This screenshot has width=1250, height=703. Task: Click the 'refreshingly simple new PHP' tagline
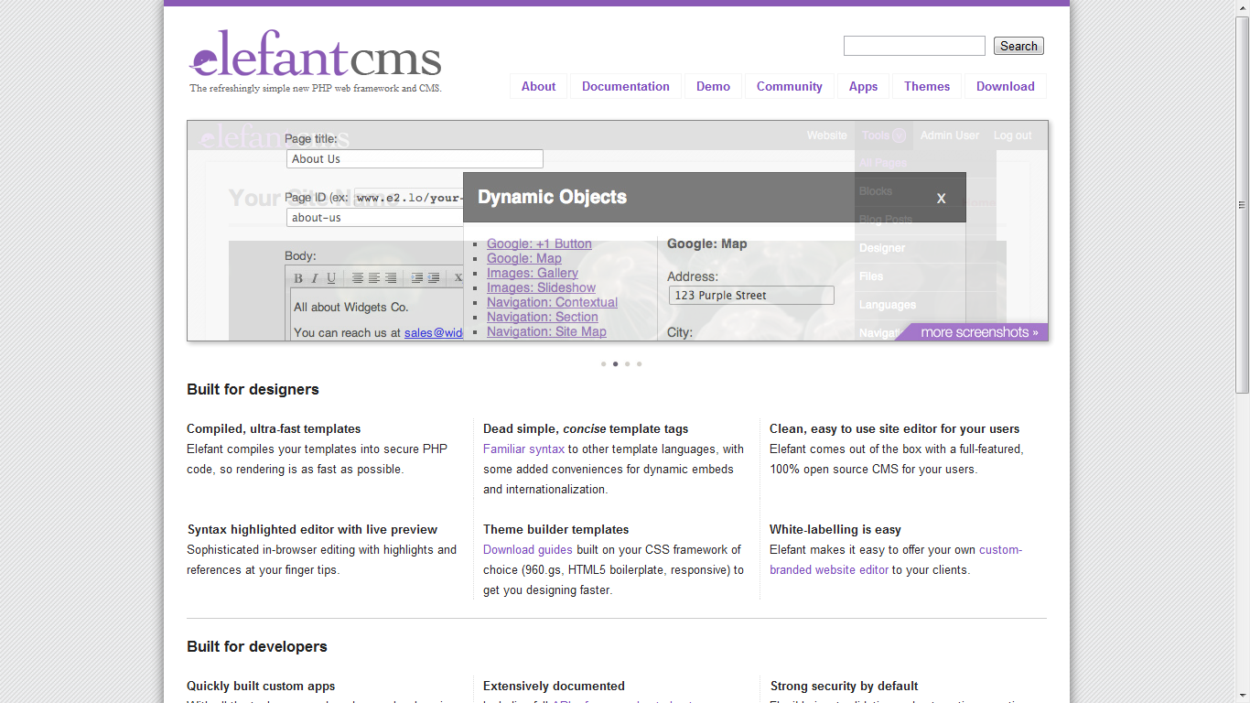coord(316,89)
